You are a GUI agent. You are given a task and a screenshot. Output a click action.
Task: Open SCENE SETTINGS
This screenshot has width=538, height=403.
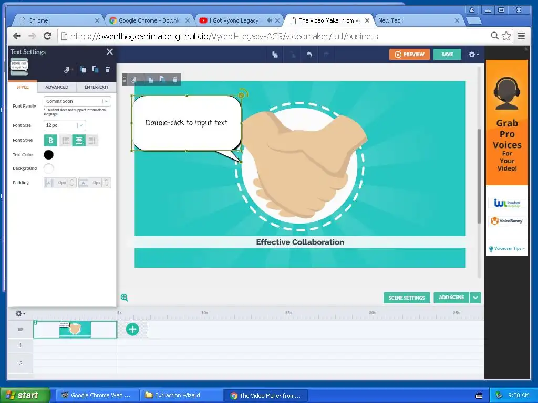click(407, 298)
